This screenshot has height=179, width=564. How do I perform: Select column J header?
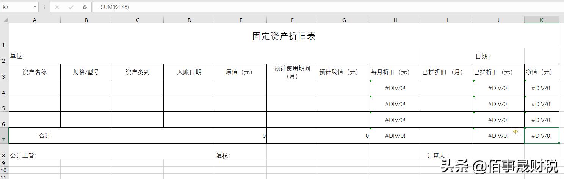[x=498, y=20]
